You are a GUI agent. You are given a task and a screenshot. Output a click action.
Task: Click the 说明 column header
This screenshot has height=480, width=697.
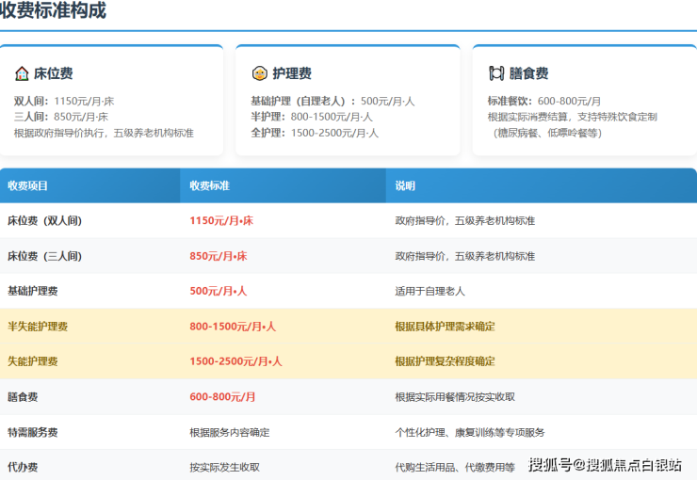click(405, 186)
